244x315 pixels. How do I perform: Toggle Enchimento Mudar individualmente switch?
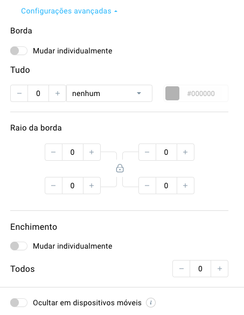point(19,246)
